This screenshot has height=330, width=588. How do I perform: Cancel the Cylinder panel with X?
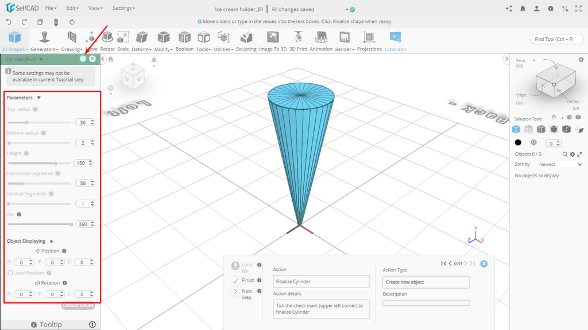(92, 59)
